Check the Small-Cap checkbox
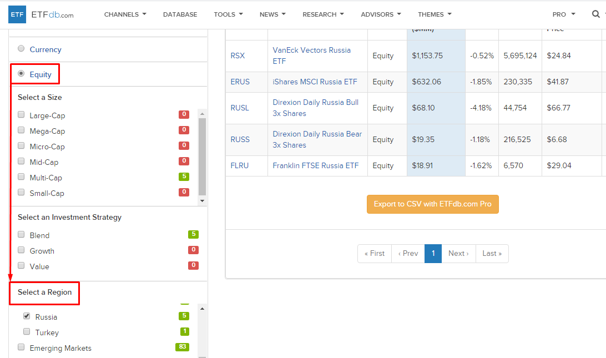 21,192
